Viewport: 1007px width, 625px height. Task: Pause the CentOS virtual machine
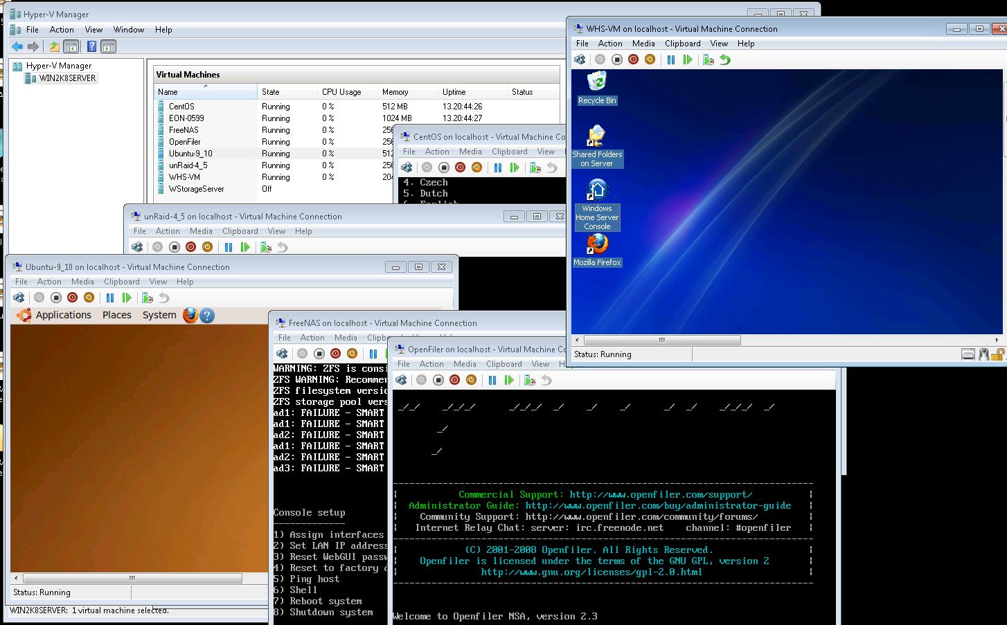pyautogui.click(x=497, y=167)
